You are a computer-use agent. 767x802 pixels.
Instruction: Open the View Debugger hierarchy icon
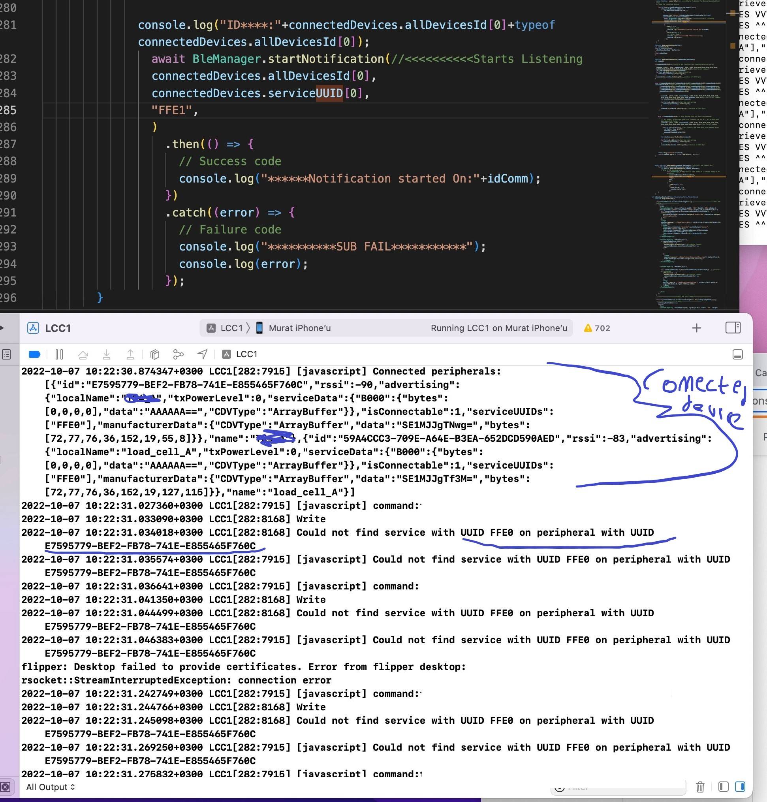[x=154, y=354]
